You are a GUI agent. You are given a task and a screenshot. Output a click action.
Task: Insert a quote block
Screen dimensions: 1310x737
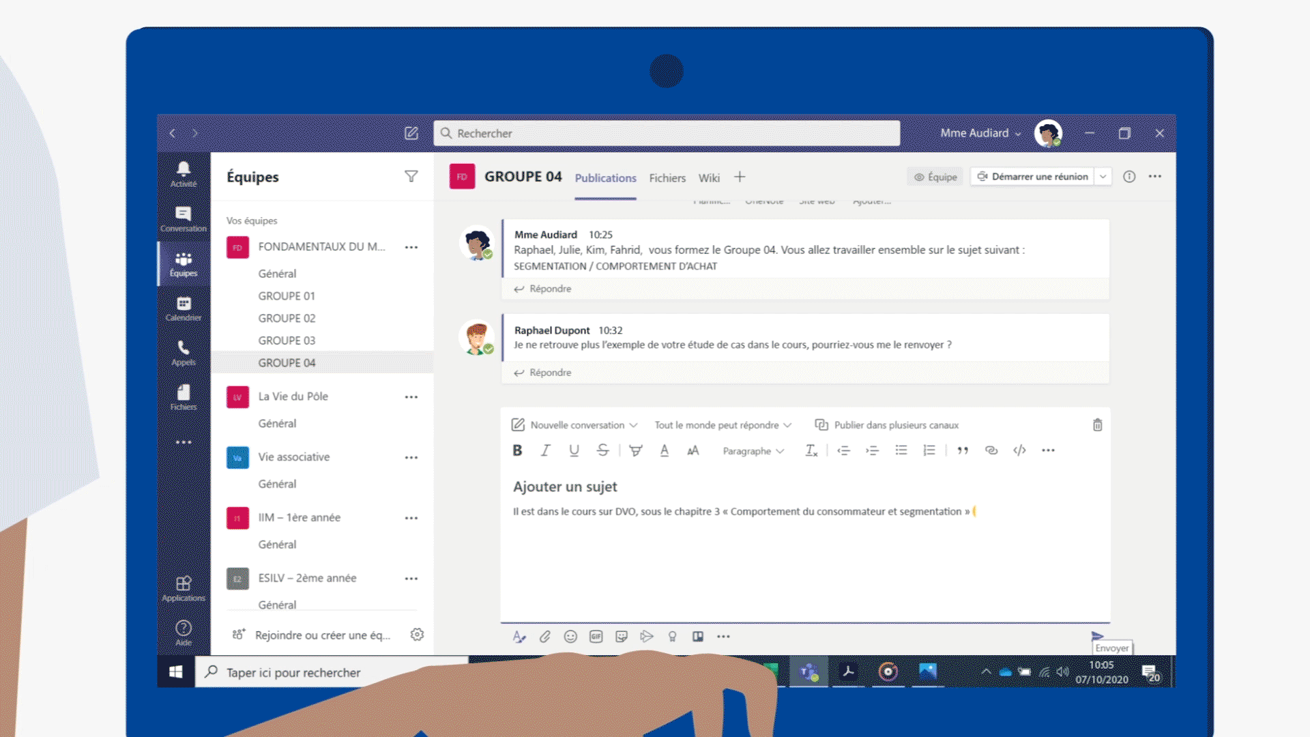[963, 450]
